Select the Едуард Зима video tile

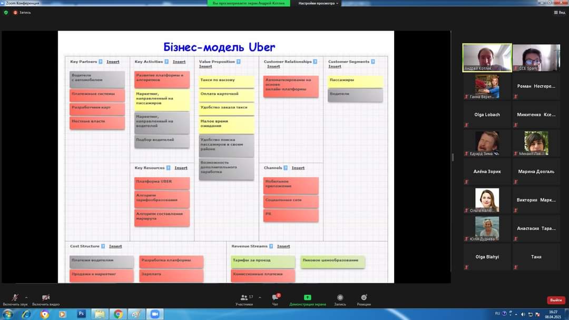pos(487,143)
